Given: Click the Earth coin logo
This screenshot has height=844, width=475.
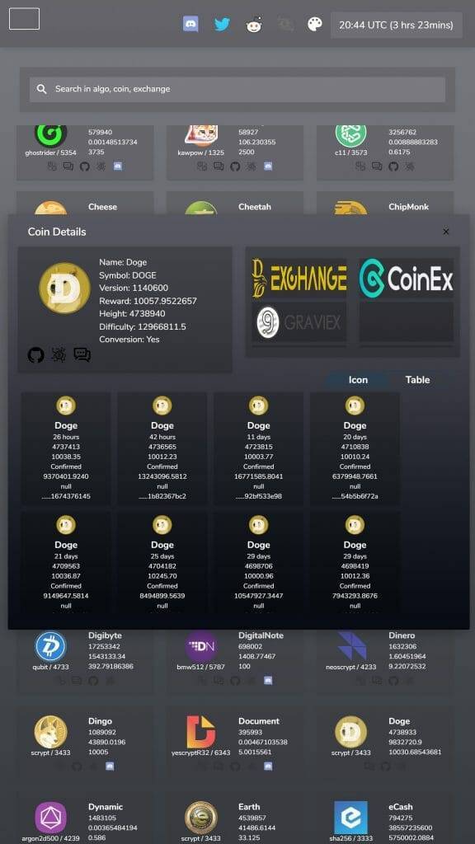Looking at the screenshot, I should (x=201, y=818).
